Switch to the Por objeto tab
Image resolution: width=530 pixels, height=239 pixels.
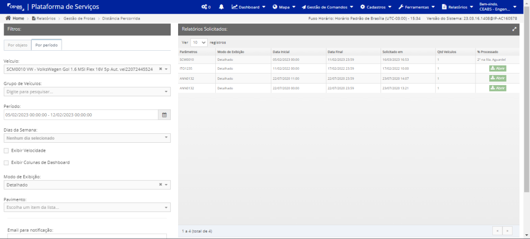(17, 45)
